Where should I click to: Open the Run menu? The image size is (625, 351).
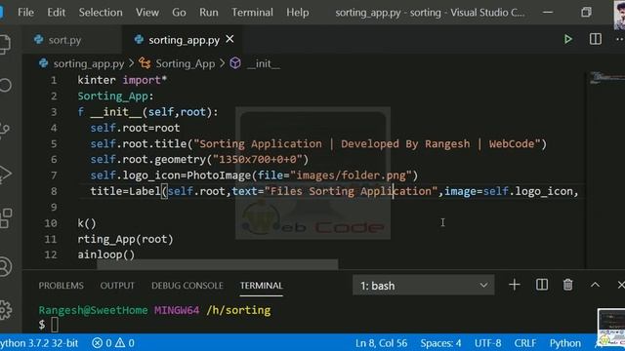point(208,13)
